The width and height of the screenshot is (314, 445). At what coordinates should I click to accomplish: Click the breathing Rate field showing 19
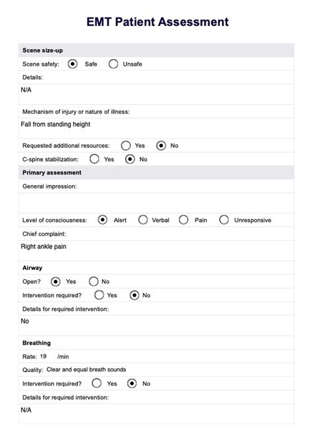click(x=47, y=356)
